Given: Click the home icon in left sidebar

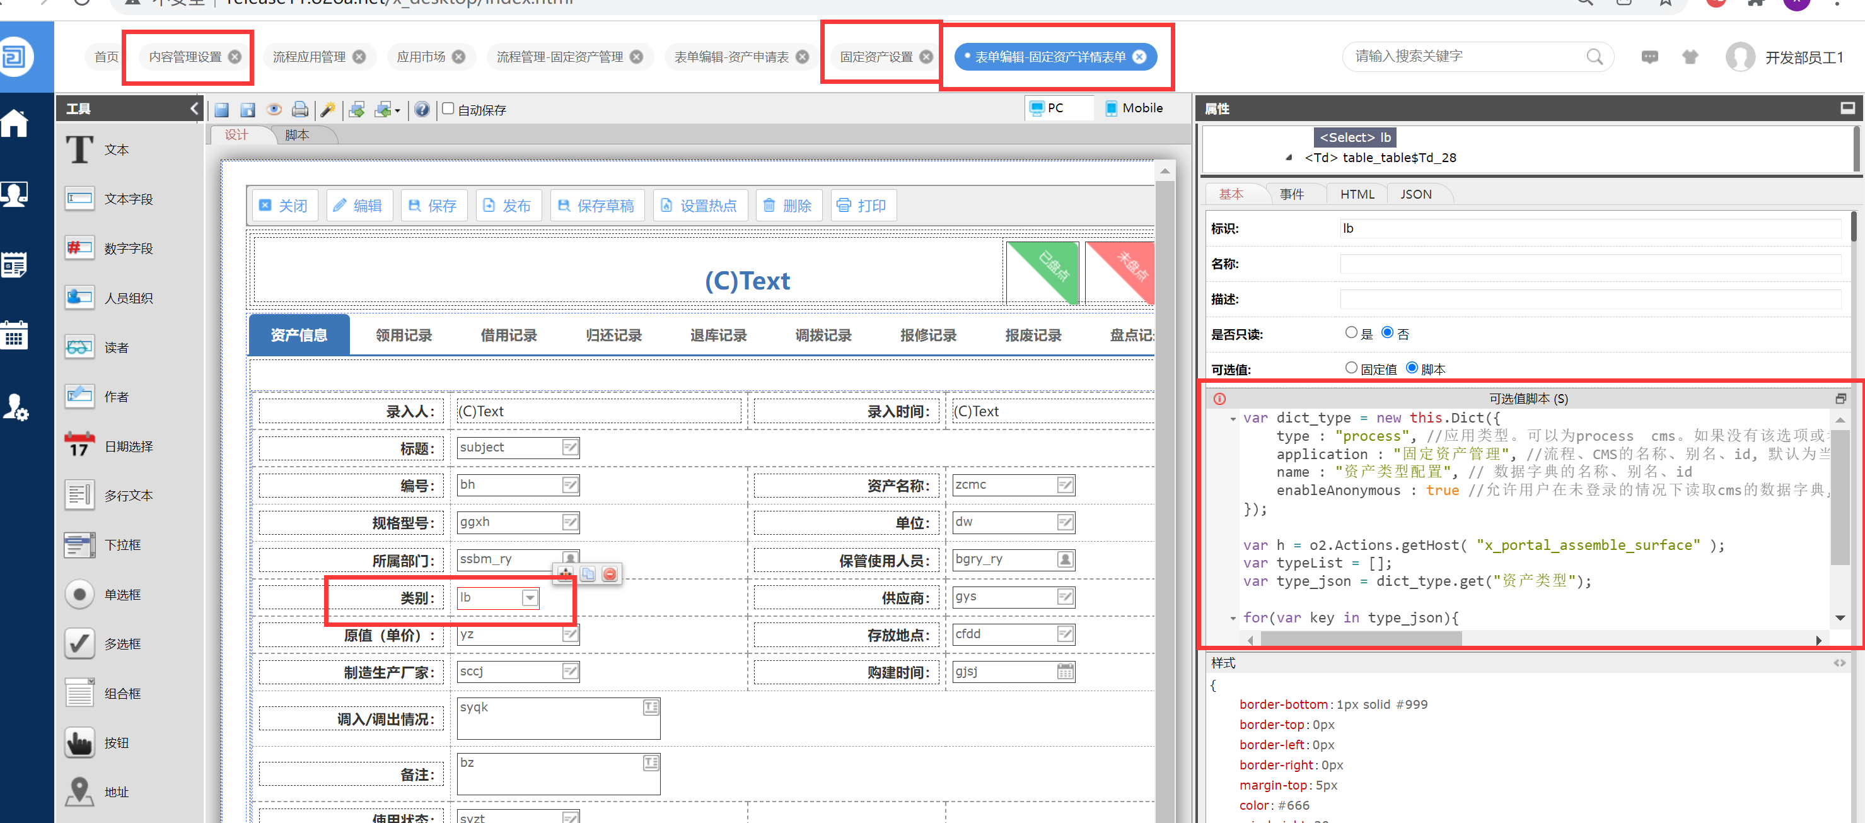Looking at the screenshot, I should click(x=15, y=124).
